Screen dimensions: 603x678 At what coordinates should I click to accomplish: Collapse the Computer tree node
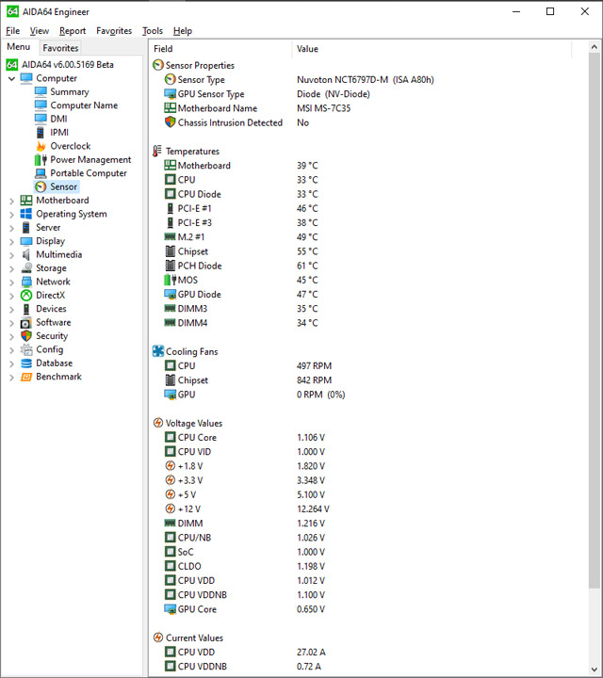[11, 79]
